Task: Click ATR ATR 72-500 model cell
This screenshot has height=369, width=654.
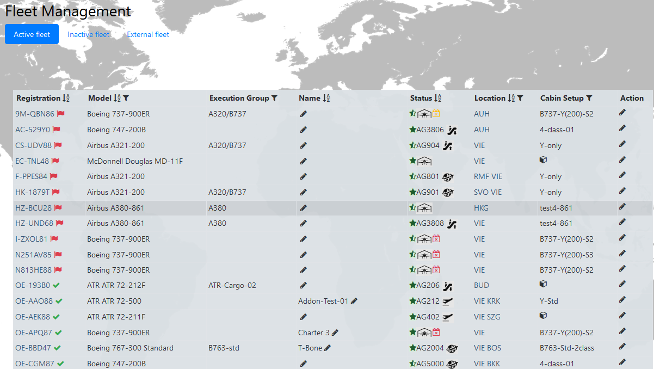Action: tap(114, 301)
